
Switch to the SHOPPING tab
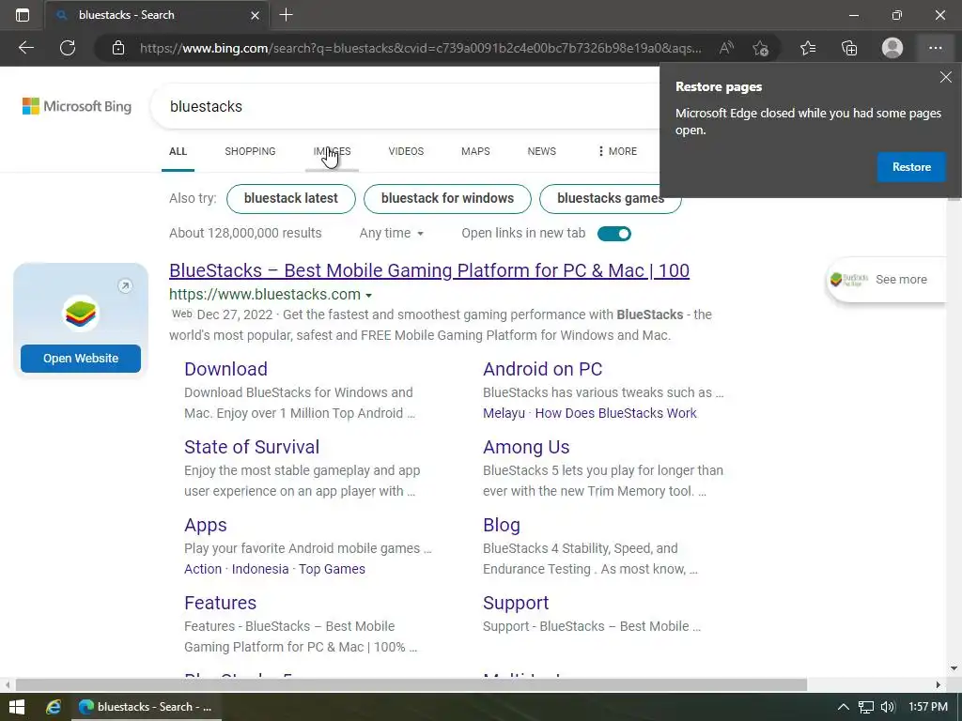point(250,151)
